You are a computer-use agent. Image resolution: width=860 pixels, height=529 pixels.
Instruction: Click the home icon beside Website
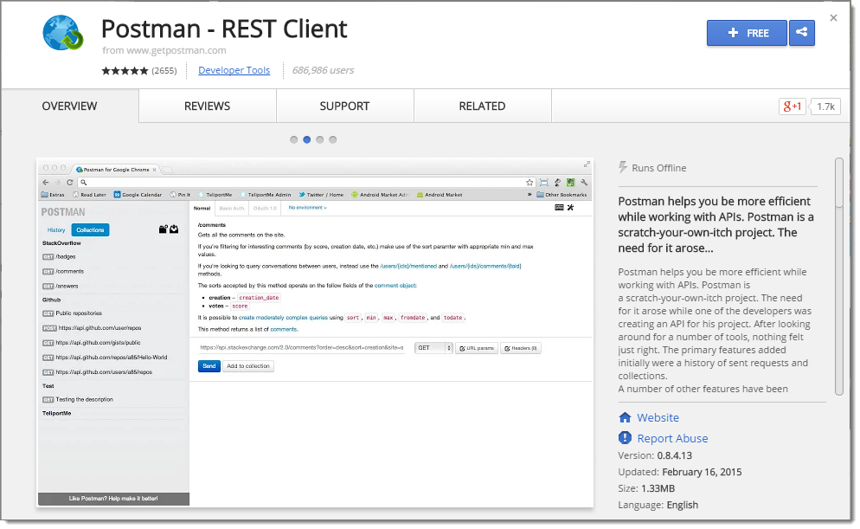point(625,417)
